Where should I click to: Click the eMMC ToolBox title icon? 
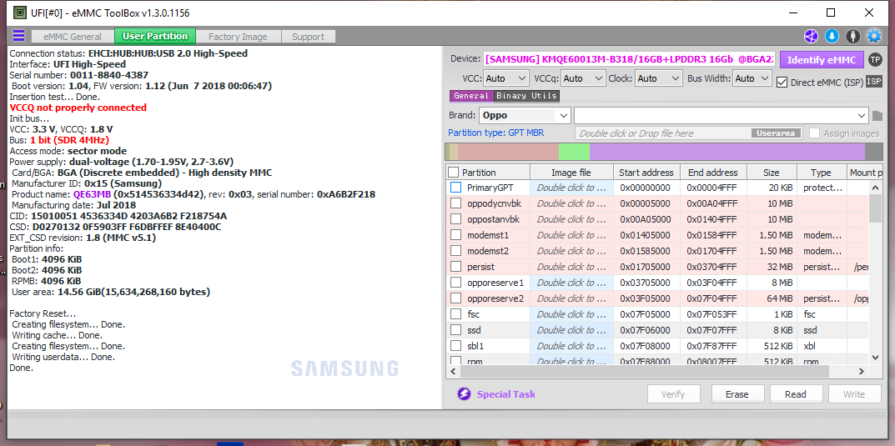click(x=19, y=12)
